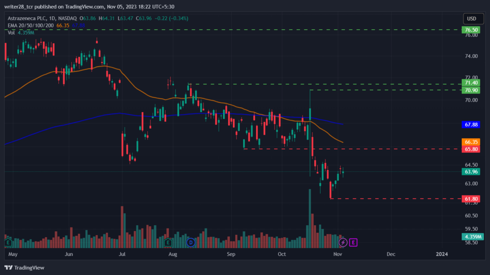This screenshot has width=490, height=275.
Task: Click the 70.90 resistance price label
Action: tap(471, 90)
